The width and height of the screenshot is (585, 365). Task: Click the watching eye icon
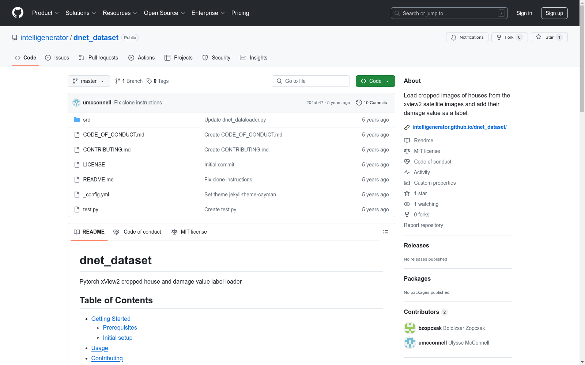coord(407,204)
